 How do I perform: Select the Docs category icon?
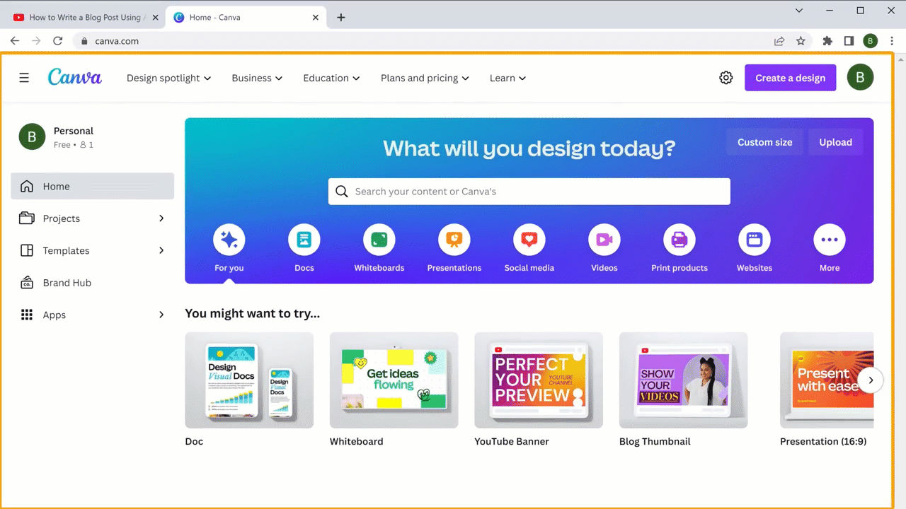tap(304, 240)
